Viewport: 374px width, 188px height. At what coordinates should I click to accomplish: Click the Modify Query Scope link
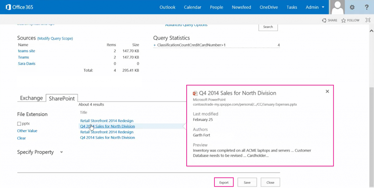55,38
